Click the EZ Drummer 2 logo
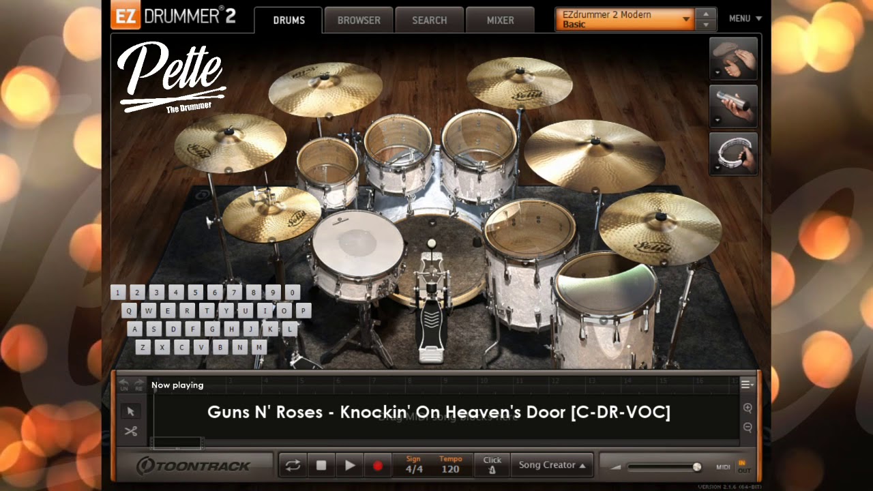 [x=173, y=16]
